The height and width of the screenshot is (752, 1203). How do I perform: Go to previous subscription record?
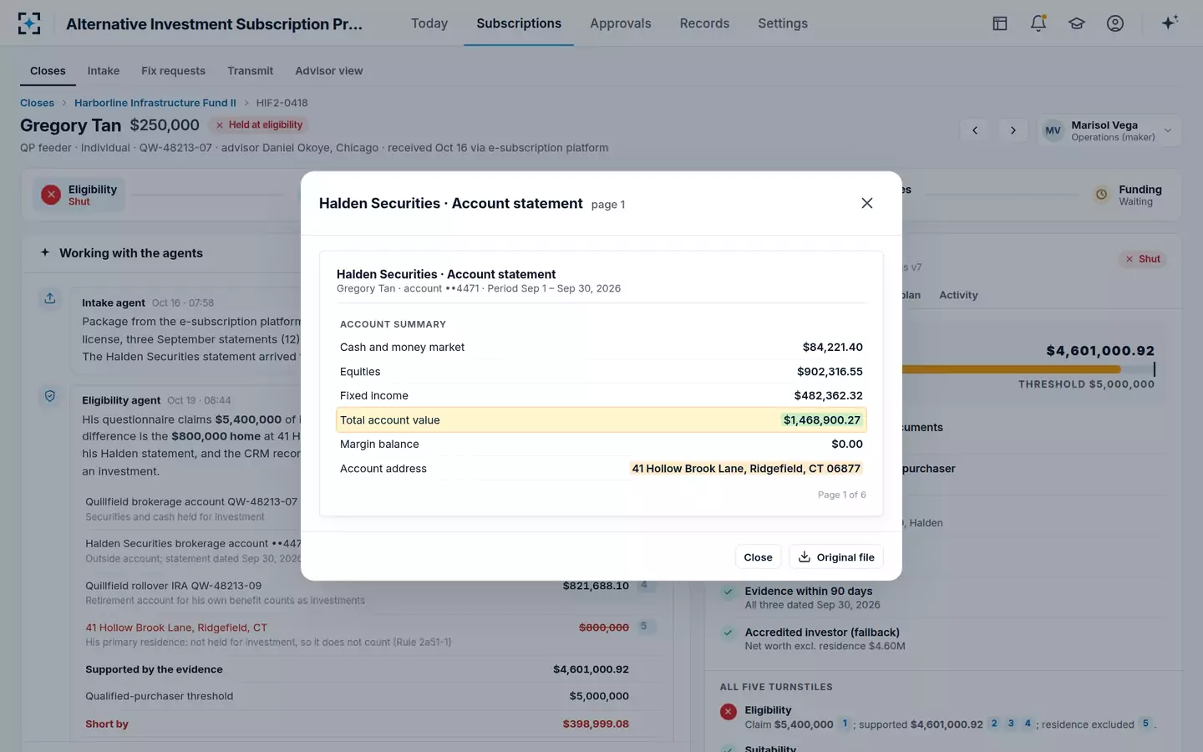(x=975, y=130)
